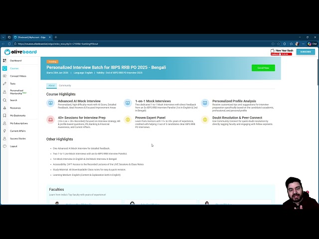Click the Doubt Resolution & Peer Connect icon

pos(205,119)
